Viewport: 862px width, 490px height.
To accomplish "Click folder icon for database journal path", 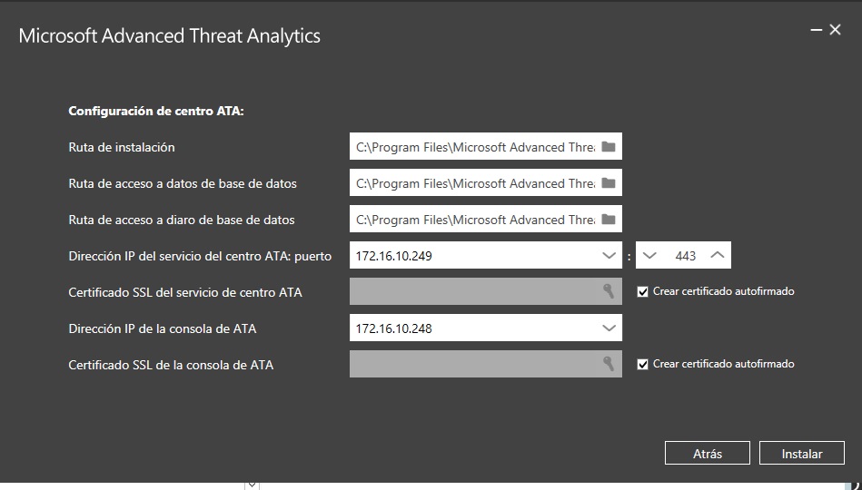I will [609, 220].
